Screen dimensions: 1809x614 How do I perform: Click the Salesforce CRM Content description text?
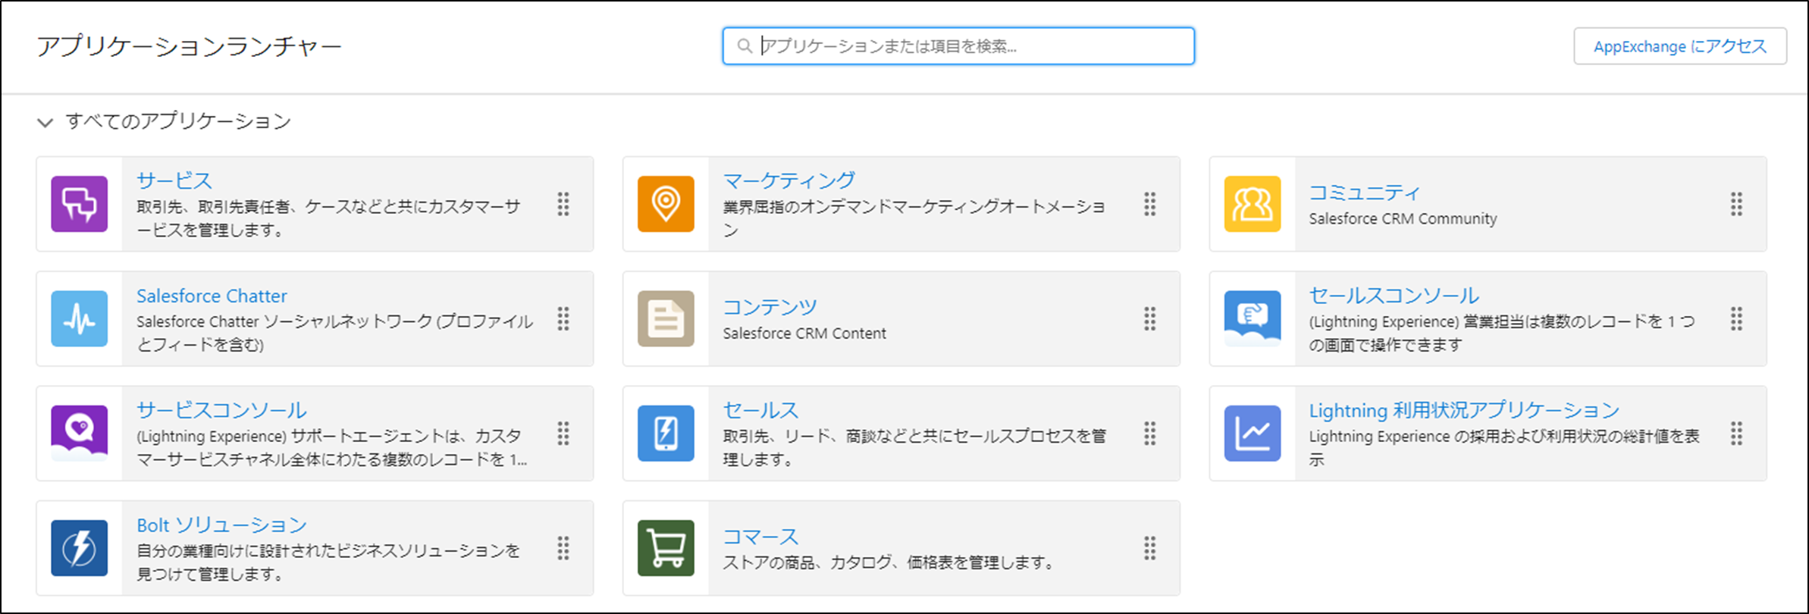(x=804, y=333)
